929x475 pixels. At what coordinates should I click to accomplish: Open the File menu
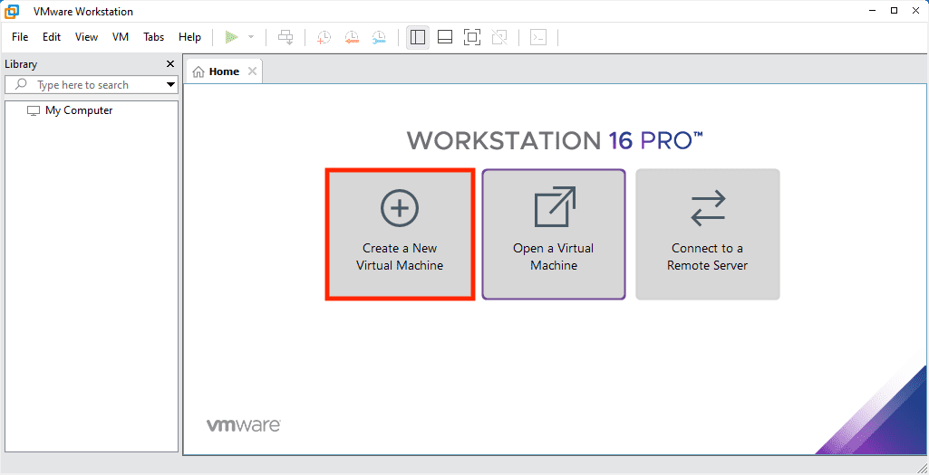pyautogui.click(x=20, y=37)
